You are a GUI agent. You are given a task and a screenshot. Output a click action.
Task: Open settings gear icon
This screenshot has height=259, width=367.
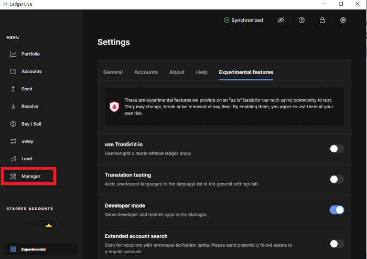[343, 20]
